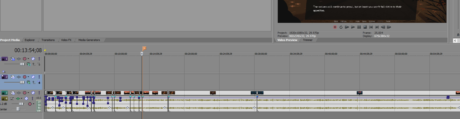Screen dimensions: 460x119
Task: Open the Video FX tab
Action: coord(66,40)
